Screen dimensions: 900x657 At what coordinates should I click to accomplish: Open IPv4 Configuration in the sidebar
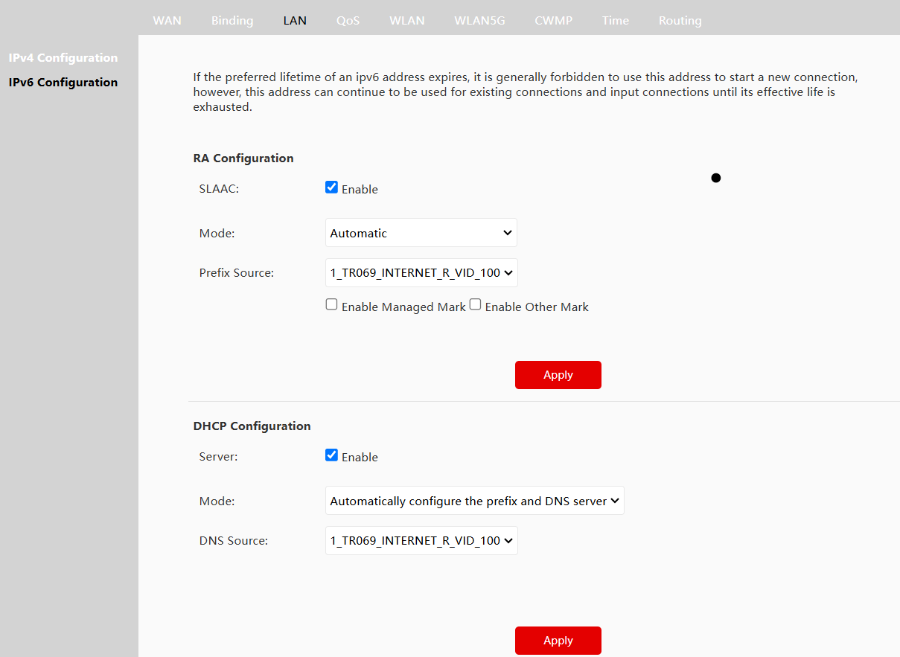coord(63,57)
